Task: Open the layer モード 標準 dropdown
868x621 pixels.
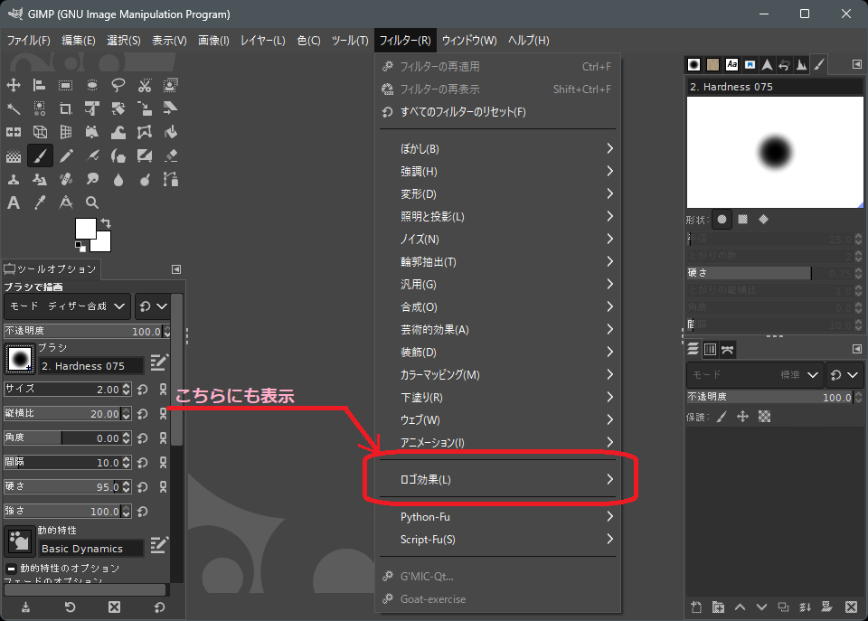Action: 755,374
